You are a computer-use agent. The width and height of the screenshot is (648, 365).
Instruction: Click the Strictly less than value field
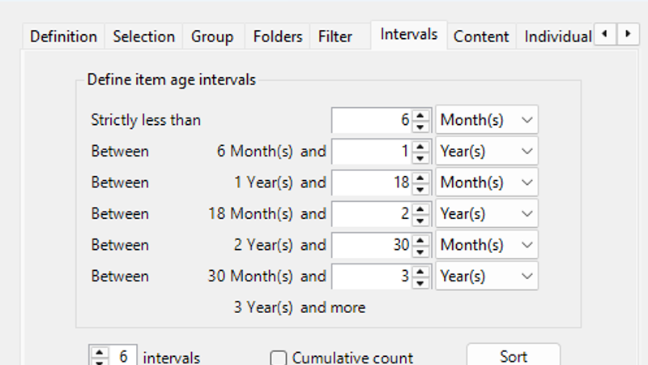[371, 120]
